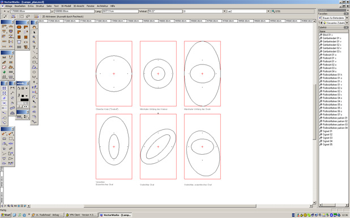Open the Ablage menu

pos(8,6)
